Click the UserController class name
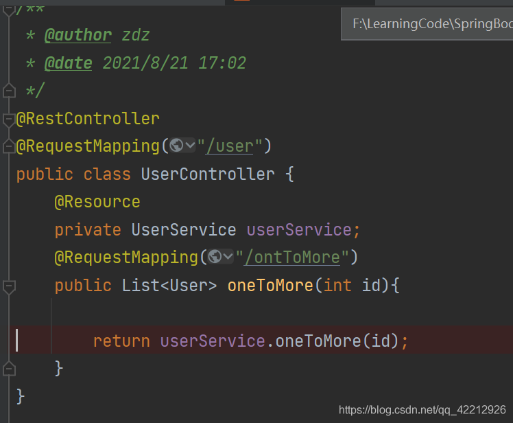 point(208,174)
